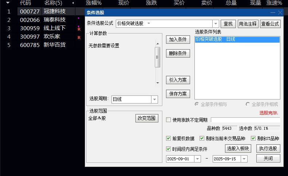Click the pink dot marker beside 瑞泰科技
This screenshot has width=288, height=176.
[78, 18]
